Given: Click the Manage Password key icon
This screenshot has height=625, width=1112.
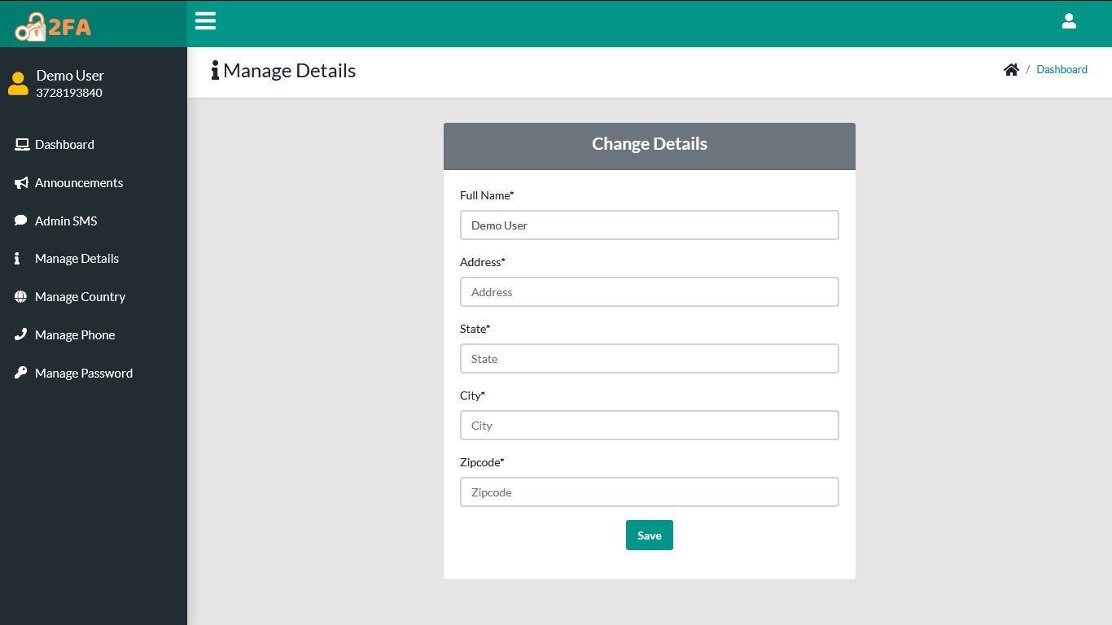Looking at the screenshot, I should click(21, 373).
